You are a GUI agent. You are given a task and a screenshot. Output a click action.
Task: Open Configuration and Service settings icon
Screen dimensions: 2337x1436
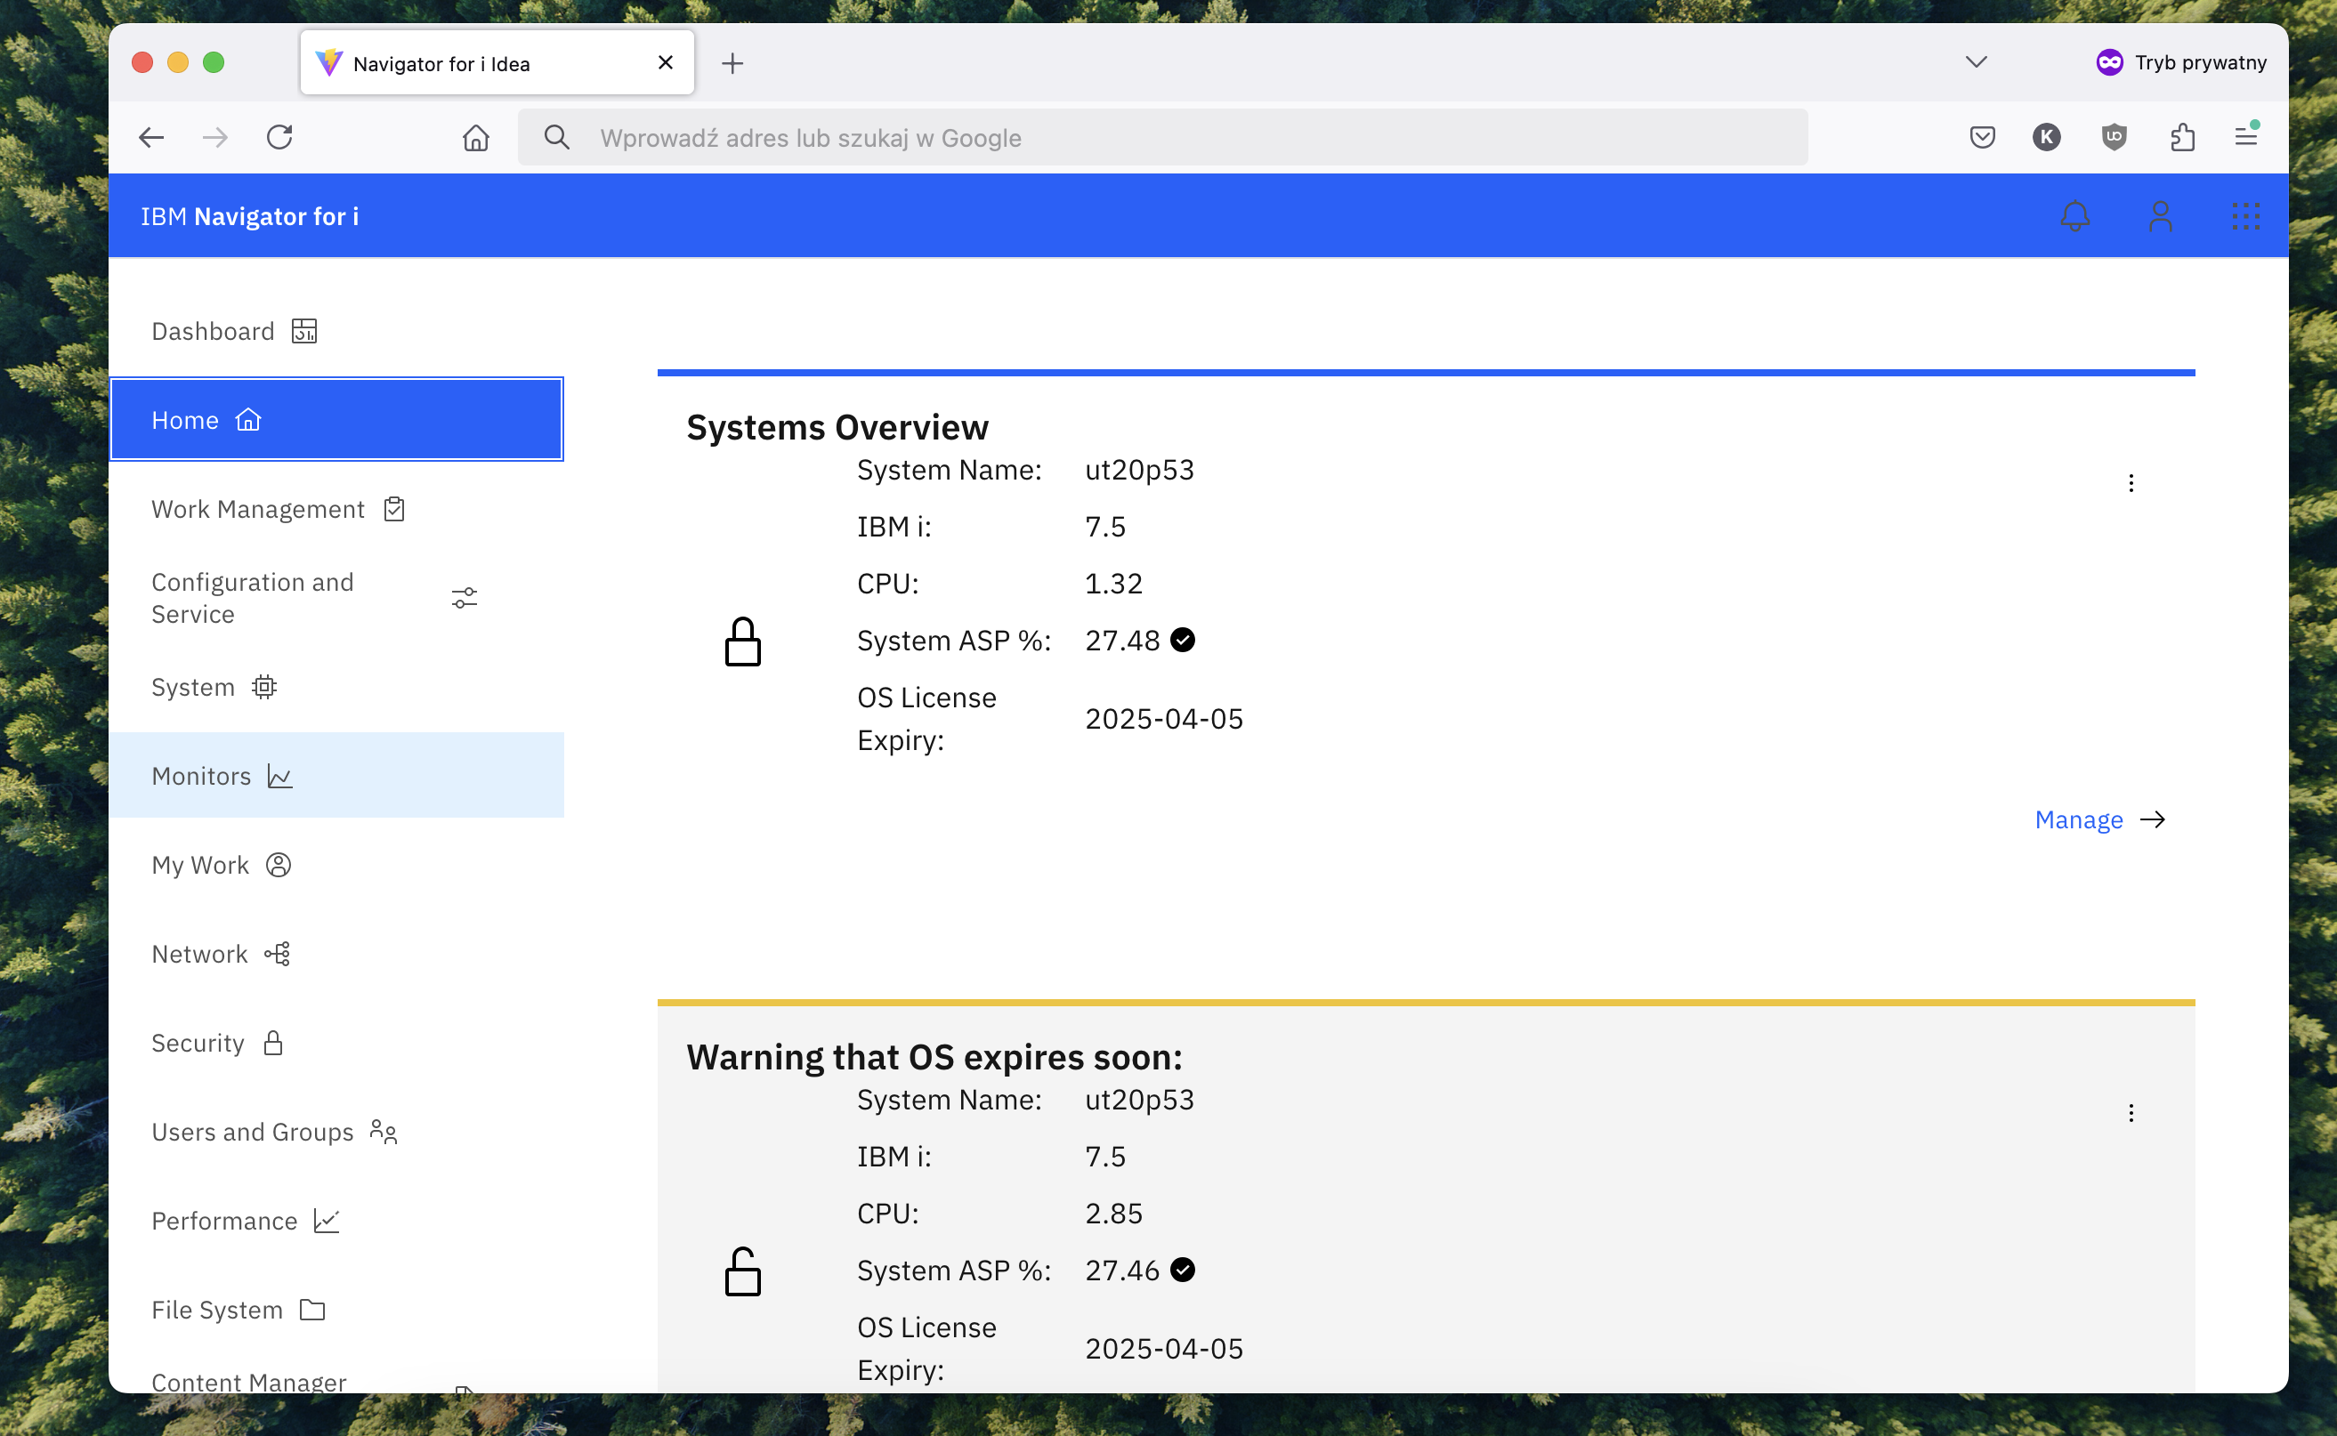pos(464,598)
